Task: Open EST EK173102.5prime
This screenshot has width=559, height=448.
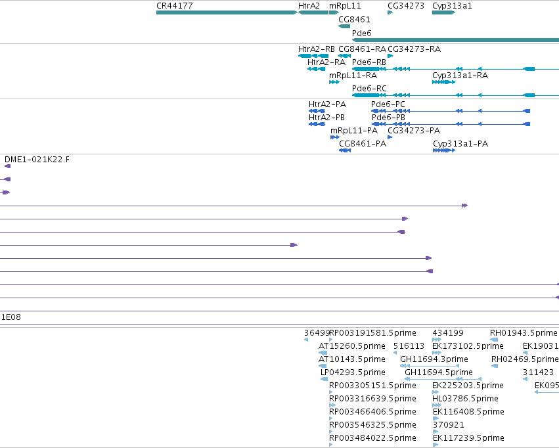Action: (468, 346)
